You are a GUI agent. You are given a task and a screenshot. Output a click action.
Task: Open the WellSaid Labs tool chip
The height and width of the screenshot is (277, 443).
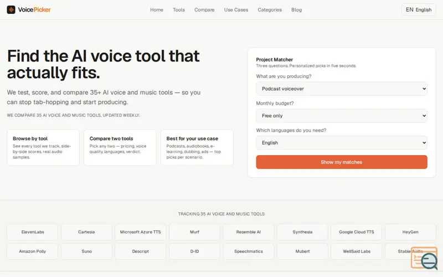pyautogui.click(x=357, y=252)
